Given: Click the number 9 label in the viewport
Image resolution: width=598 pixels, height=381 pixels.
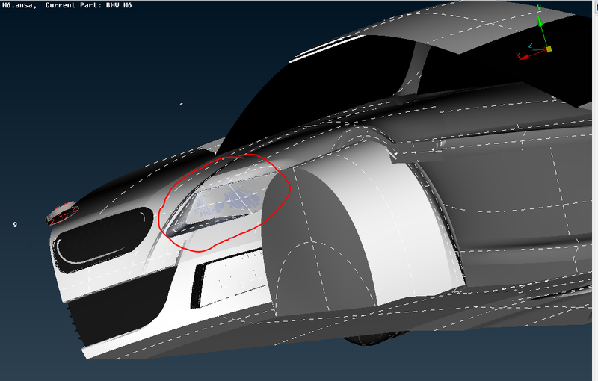Looking at the screenshot, I should [15, 224].
